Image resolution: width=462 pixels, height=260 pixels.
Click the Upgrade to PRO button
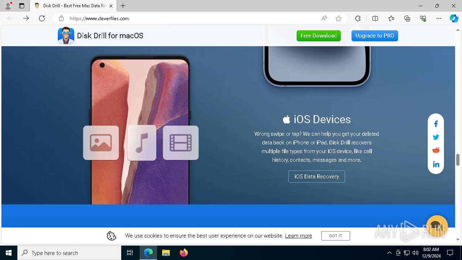click(375, 36)
